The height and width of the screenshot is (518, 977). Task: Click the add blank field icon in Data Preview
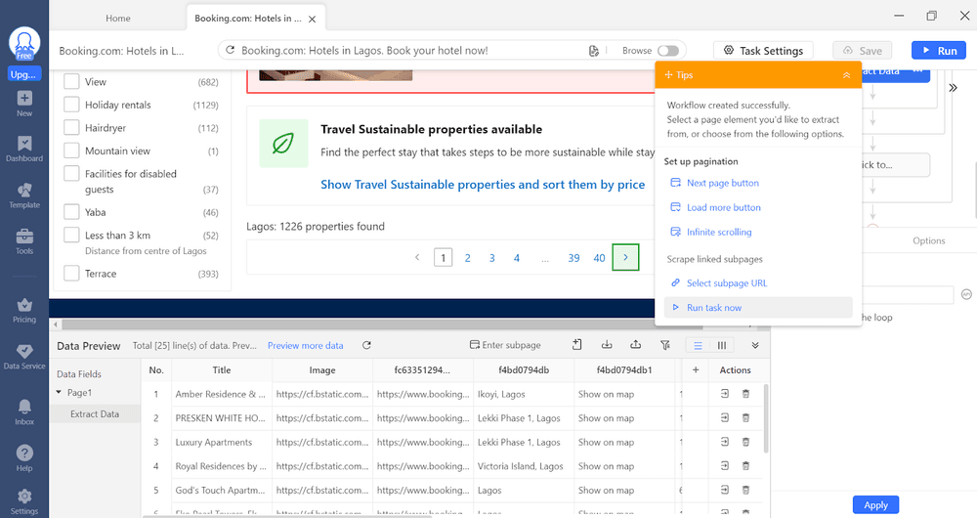pyautogui.click(x=577, y=345)
